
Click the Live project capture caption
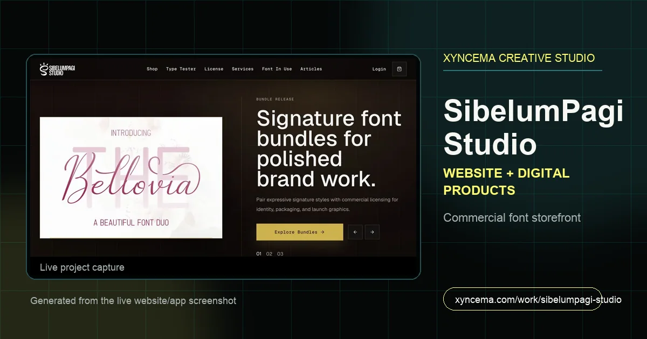point(82,267)
